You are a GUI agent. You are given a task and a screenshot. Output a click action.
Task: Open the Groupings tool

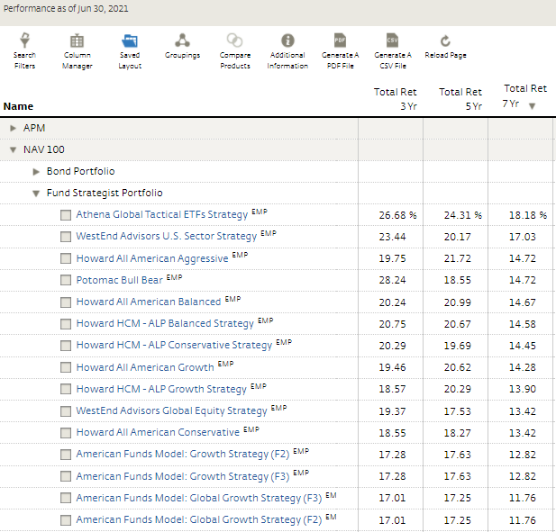182,46
